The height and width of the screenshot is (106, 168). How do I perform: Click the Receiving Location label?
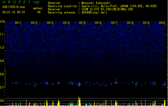click(x=62, y=6)
